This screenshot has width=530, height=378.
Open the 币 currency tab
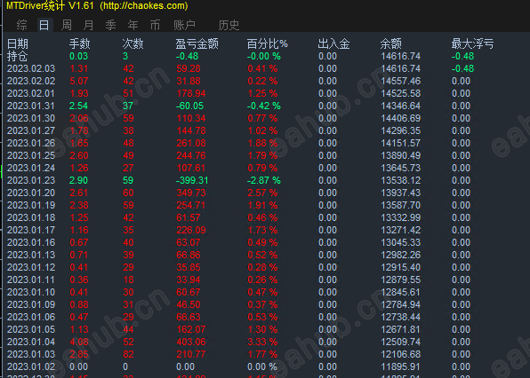pos(155,25)
